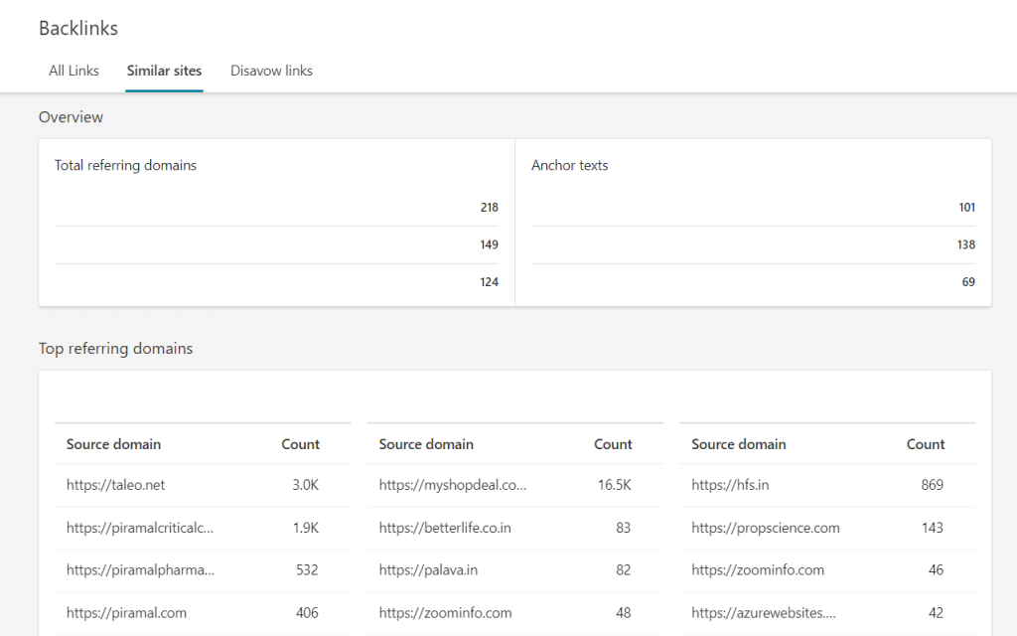Switch to the All Links tab

[x=73, y=71]
